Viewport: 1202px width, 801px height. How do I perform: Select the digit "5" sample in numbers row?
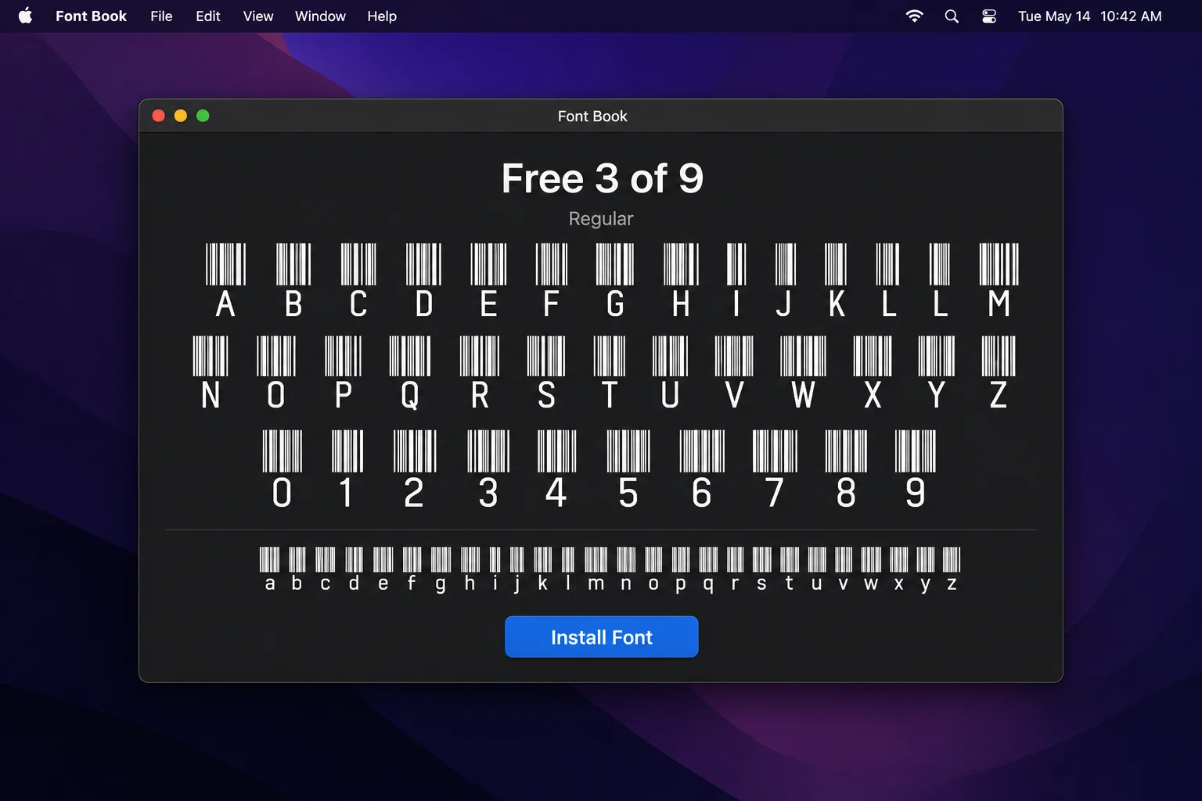(628, 469)
